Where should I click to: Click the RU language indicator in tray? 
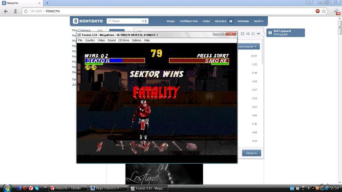click(292, 188)
